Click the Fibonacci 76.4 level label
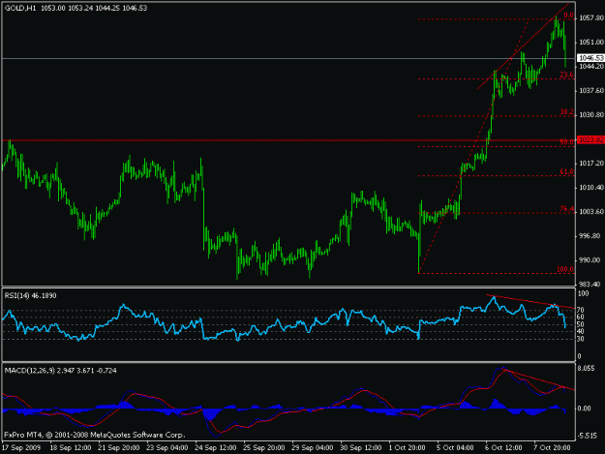The image size is (605, 454). pos(567,209)
